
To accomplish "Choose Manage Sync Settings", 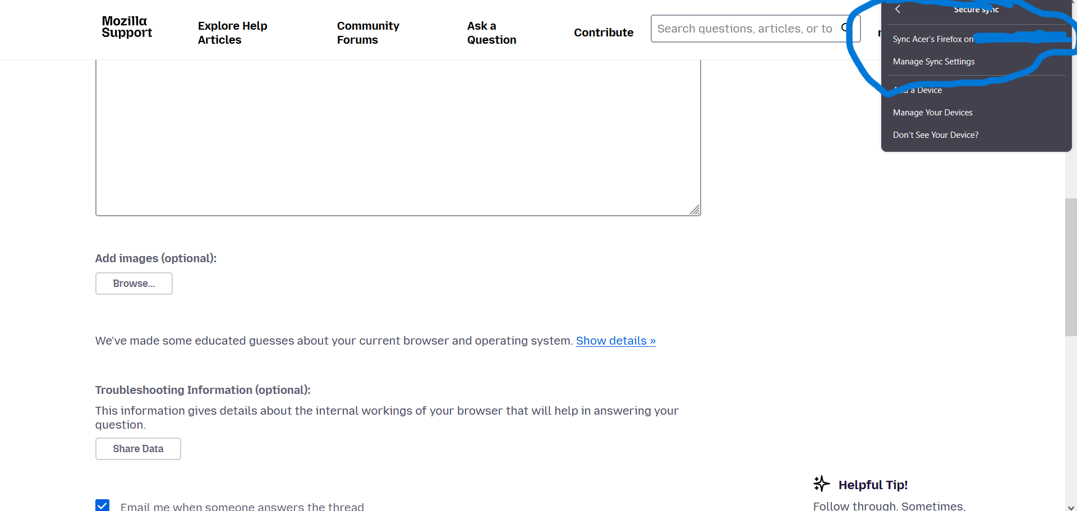I will (x=933, y=62).
